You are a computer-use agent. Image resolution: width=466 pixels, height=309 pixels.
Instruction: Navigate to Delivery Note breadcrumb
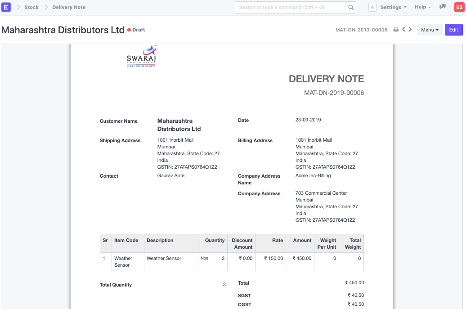pos(69,7)
